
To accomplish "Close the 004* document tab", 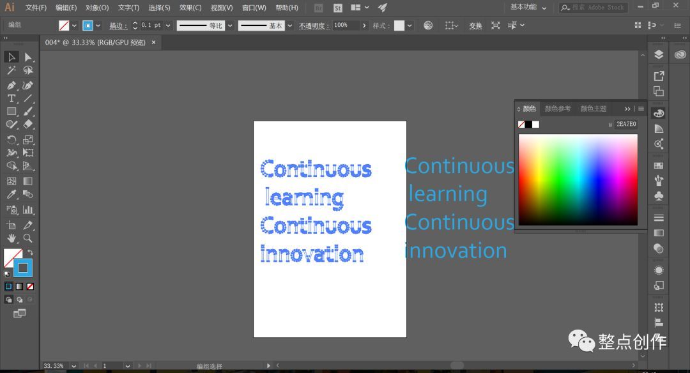I will click(153, 42).
